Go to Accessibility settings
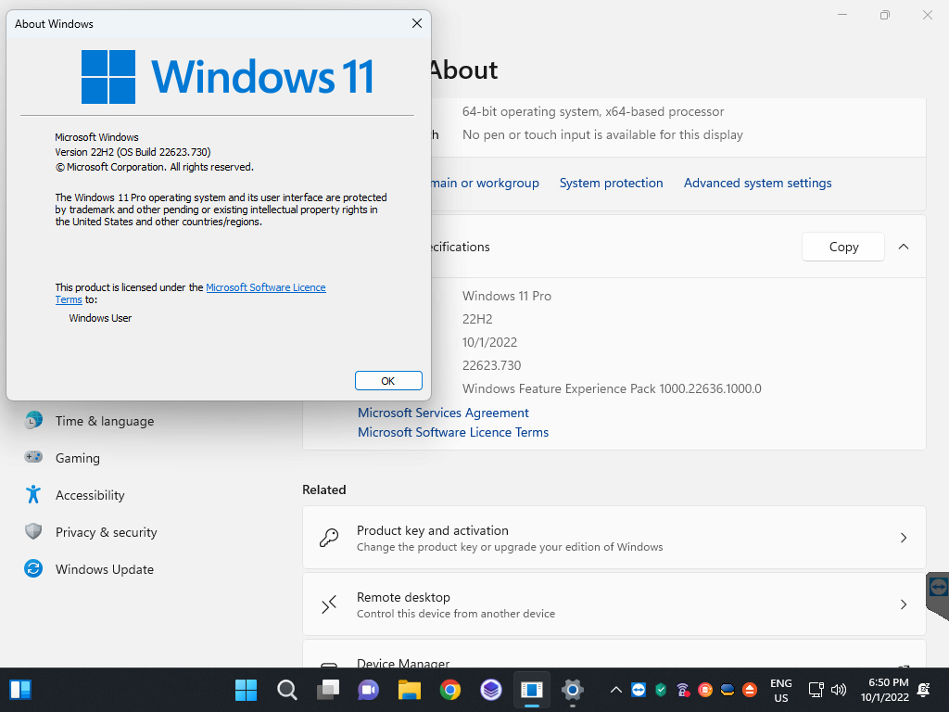Image resolution: width=949 pixels, height=712 pixels. pyautogui.click(x=90, y=495)
